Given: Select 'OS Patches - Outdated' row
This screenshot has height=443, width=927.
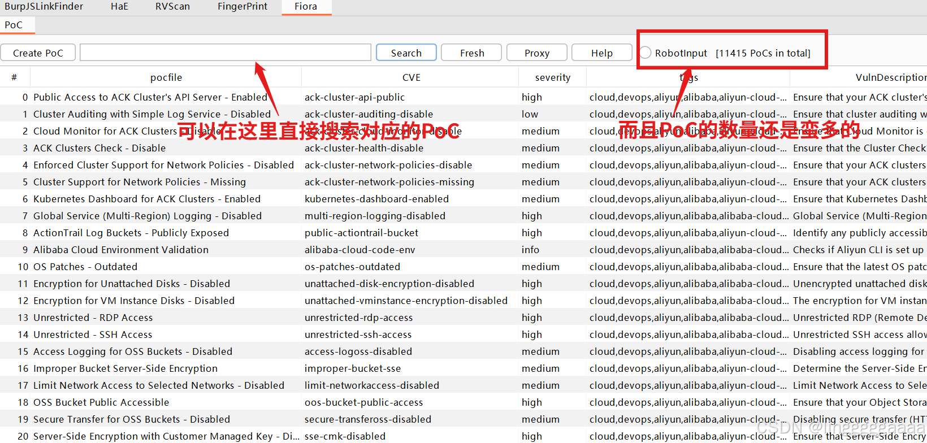Looking at the screenshot, I should tap(463, 267).
